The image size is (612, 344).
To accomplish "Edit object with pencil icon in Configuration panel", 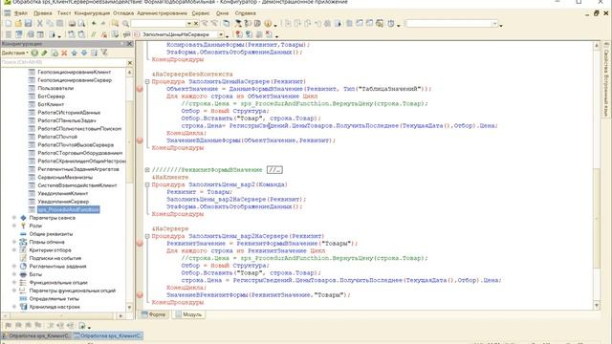I will [44, 53].
